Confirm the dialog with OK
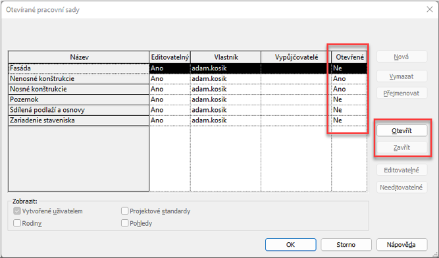Screen dimensions: 439x258 coord(291,245)
